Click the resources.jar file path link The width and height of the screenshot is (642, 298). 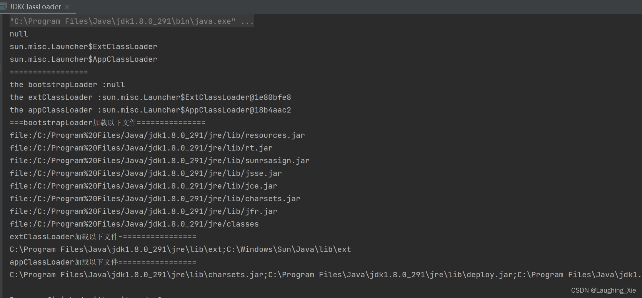coord(157,135)
